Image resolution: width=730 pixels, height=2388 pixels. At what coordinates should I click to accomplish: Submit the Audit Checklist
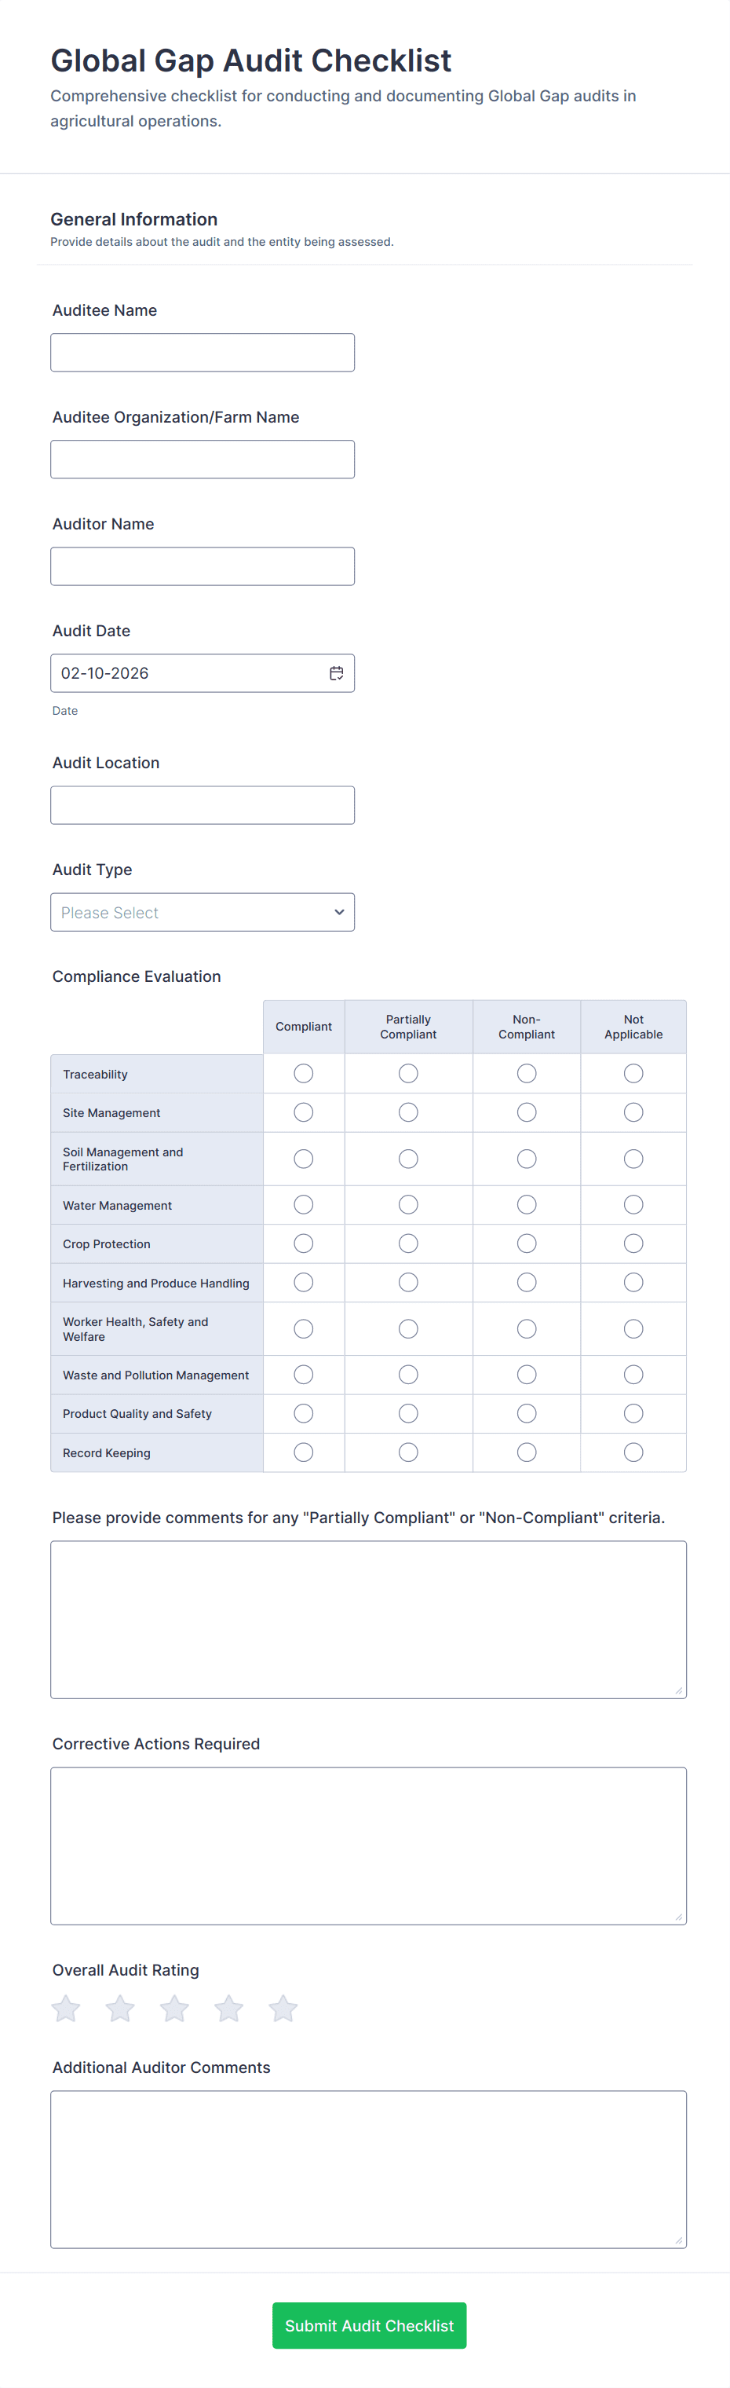coord(369,2325)
